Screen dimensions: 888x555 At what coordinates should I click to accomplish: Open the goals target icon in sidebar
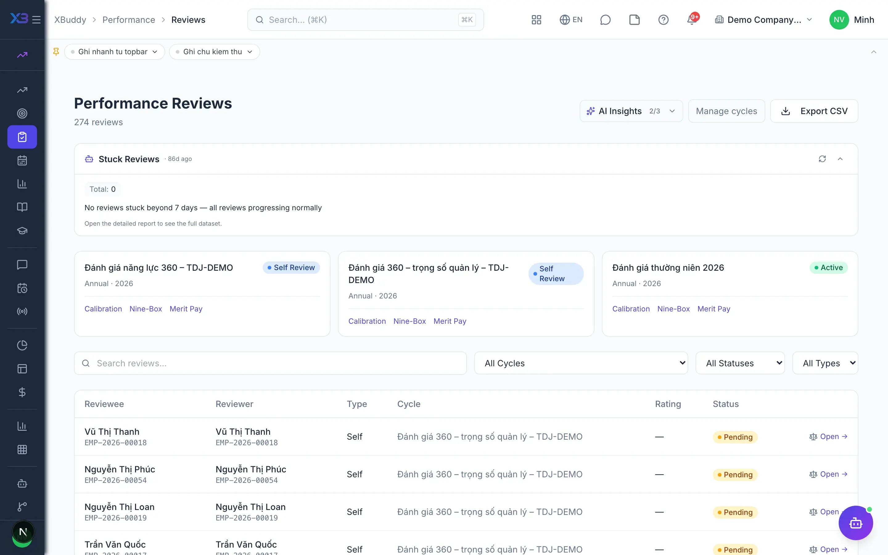[x=22, y=113]
